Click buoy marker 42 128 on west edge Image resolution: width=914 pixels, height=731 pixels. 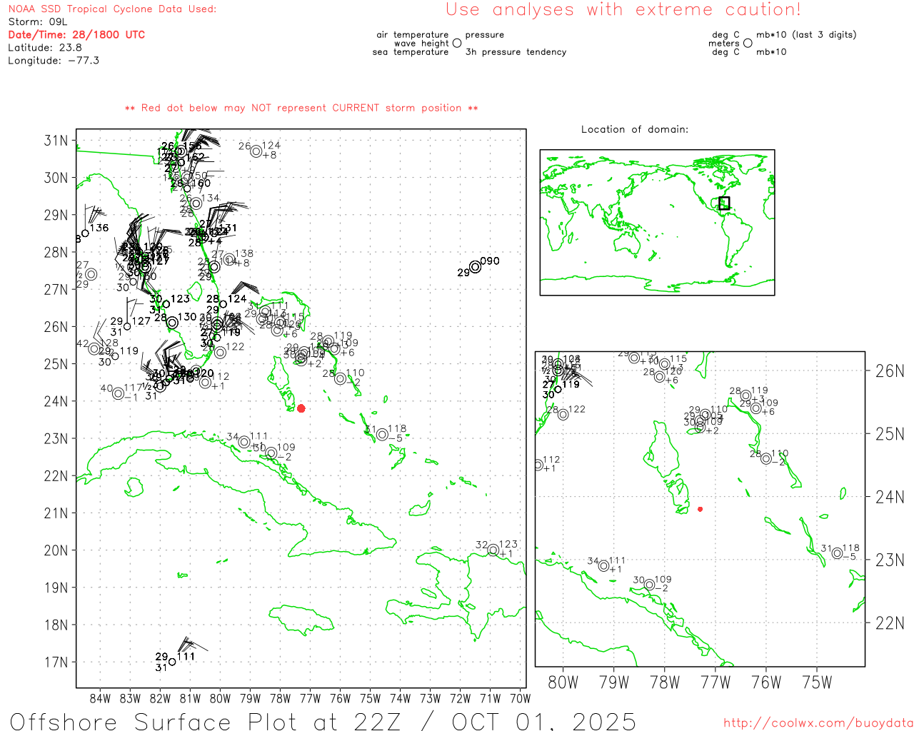tap(94, 348)
